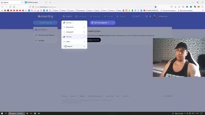
Task: Click the blue create task button
Action: [45, 23]
